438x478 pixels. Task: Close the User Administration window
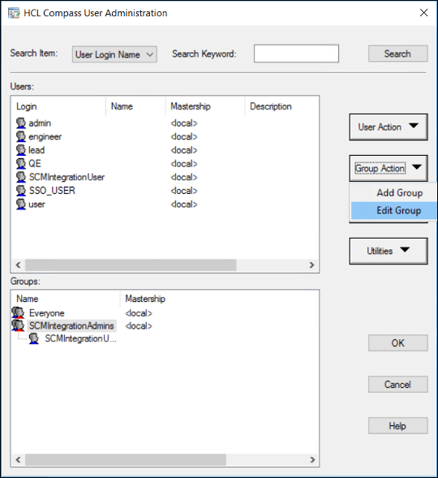(x=423, y=13)
